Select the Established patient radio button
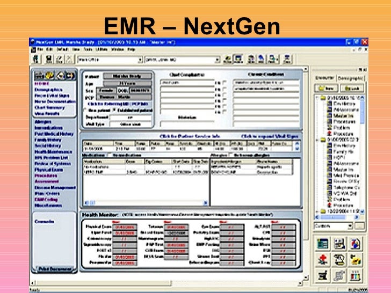The image size is (391, 293). tap(114, 110)
